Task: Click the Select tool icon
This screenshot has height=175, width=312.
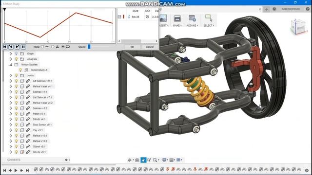Action: (209, 18)
